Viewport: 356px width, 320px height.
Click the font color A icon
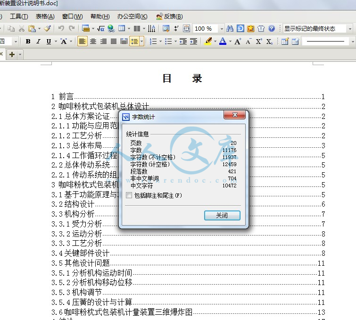[223, 42]
